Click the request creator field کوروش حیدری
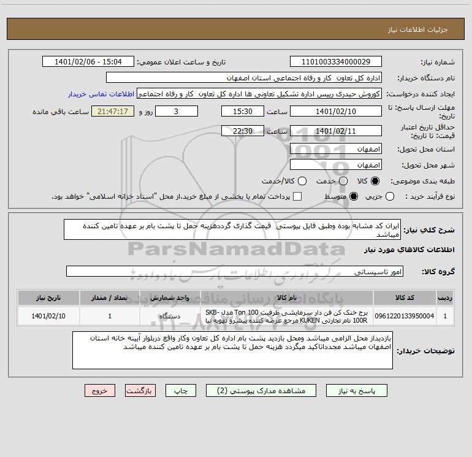Screen dimensions: 472x457 click(x=259, y=94)
